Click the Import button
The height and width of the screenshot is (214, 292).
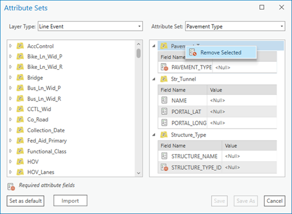(70, 200)
